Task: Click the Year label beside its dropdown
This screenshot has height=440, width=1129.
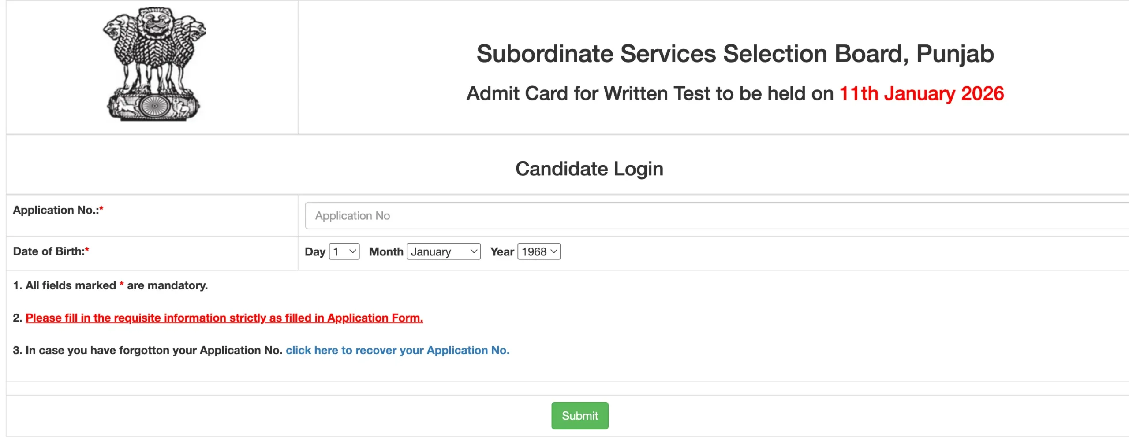Action: pos(503,251)
